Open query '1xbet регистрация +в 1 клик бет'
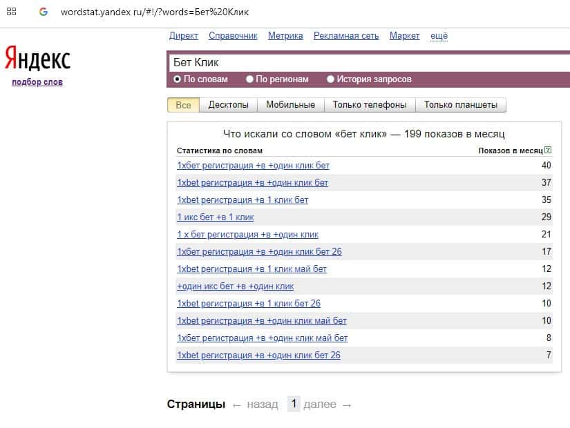570x428 pixels. point(243,200)
